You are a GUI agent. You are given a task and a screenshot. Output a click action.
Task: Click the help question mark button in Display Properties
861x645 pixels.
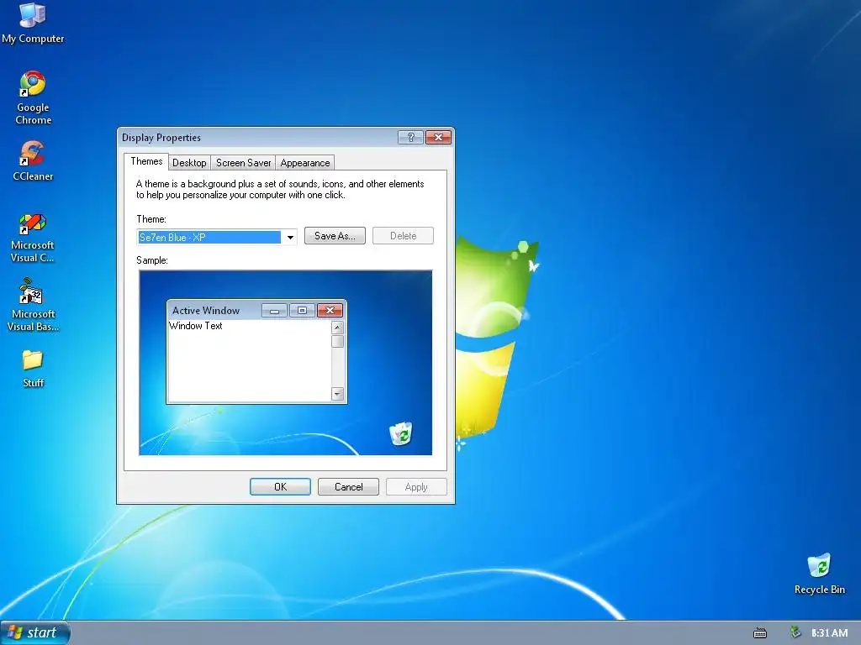coord(410,137)
